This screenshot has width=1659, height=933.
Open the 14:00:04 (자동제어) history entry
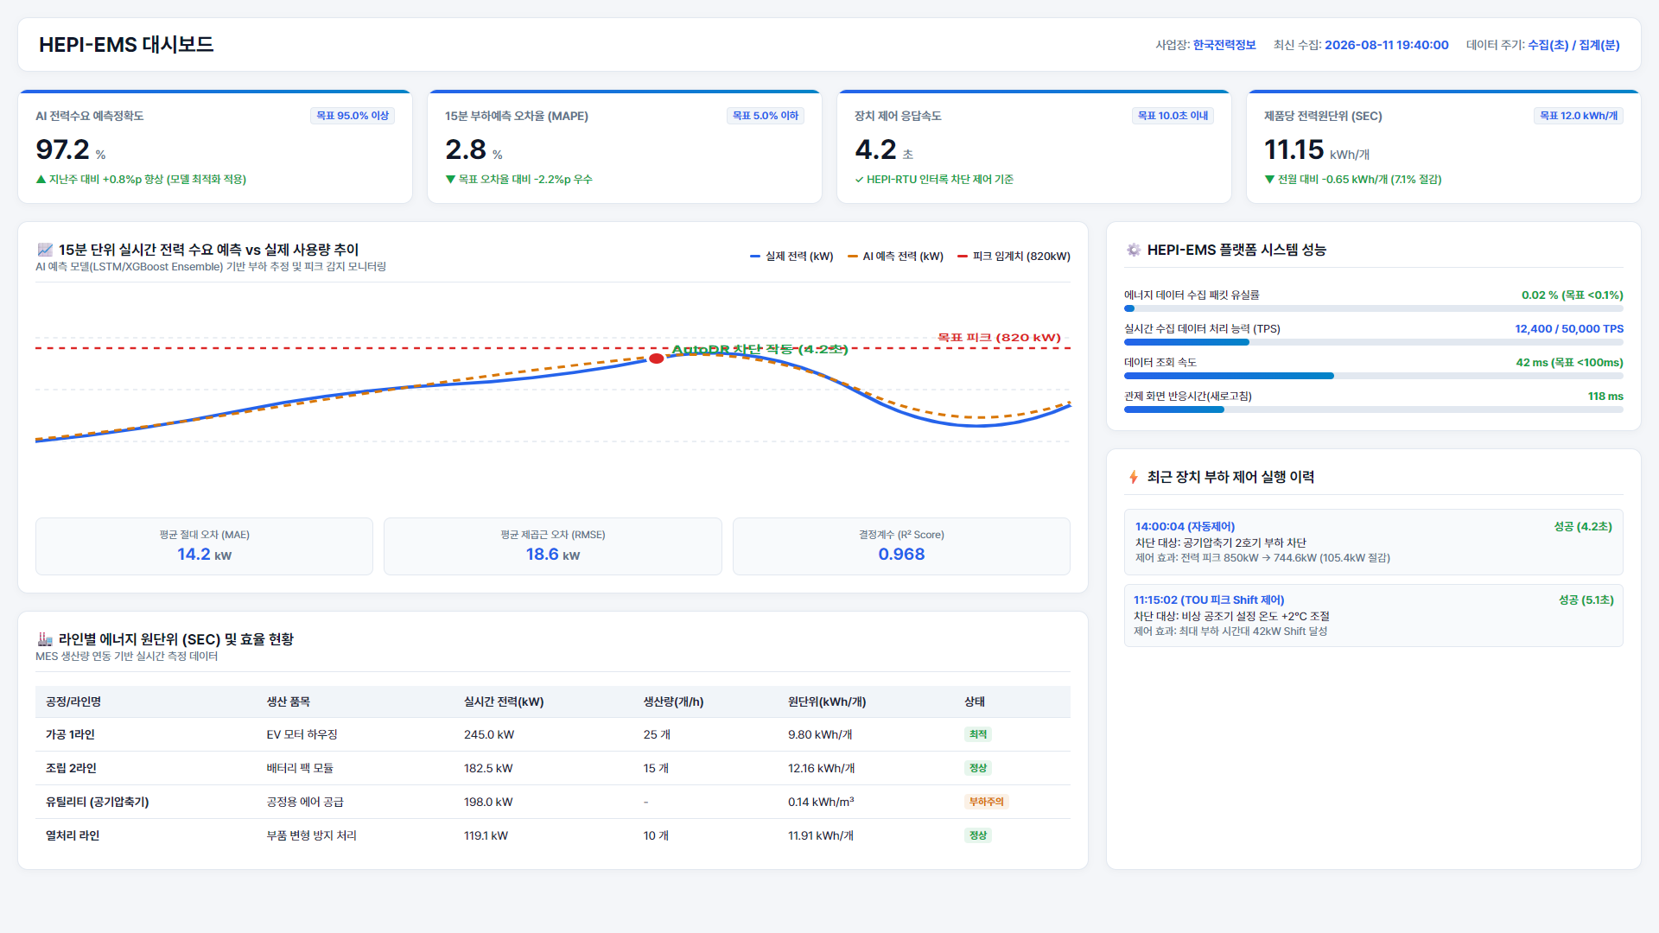1374,543
